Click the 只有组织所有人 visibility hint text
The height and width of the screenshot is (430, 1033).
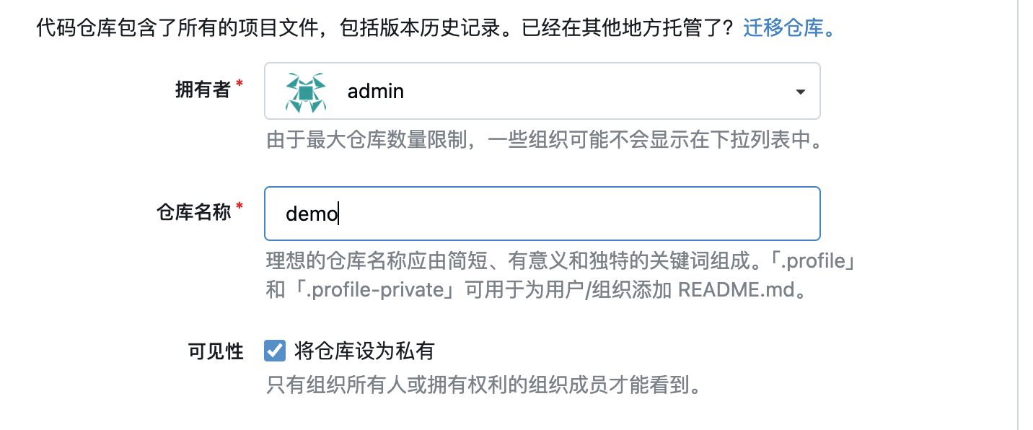(x=483, y=385)
